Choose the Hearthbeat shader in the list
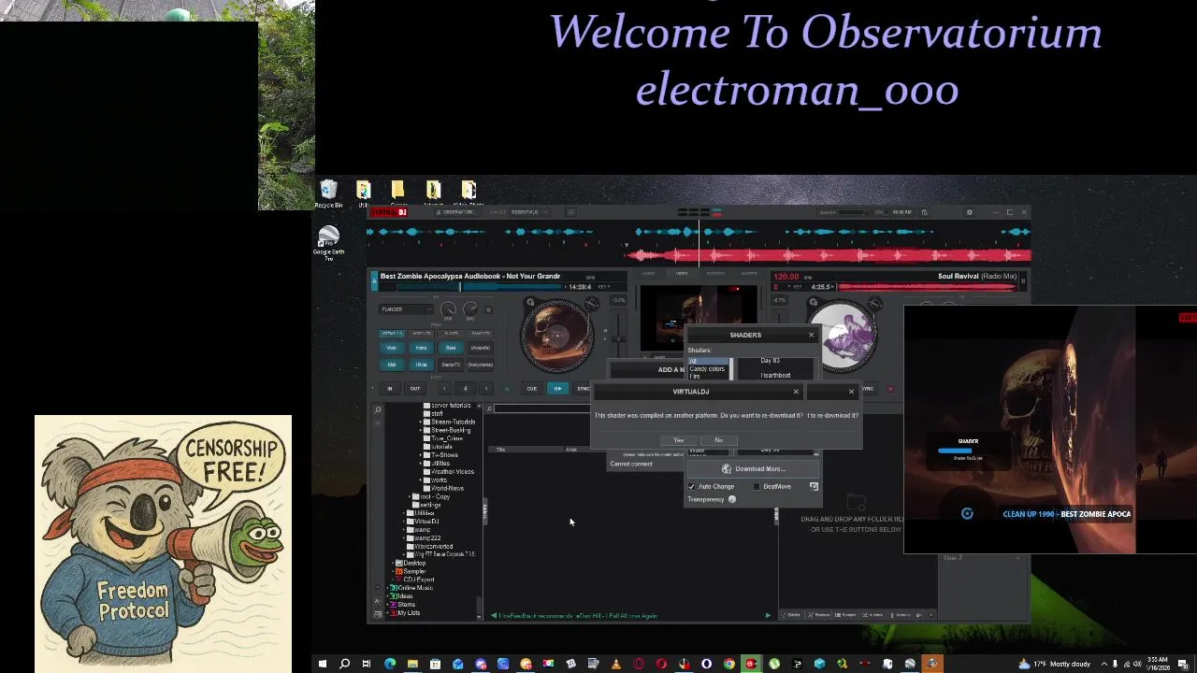This screenshot has width=1197, height=673. pyautogui.click(x=775, y=376)
